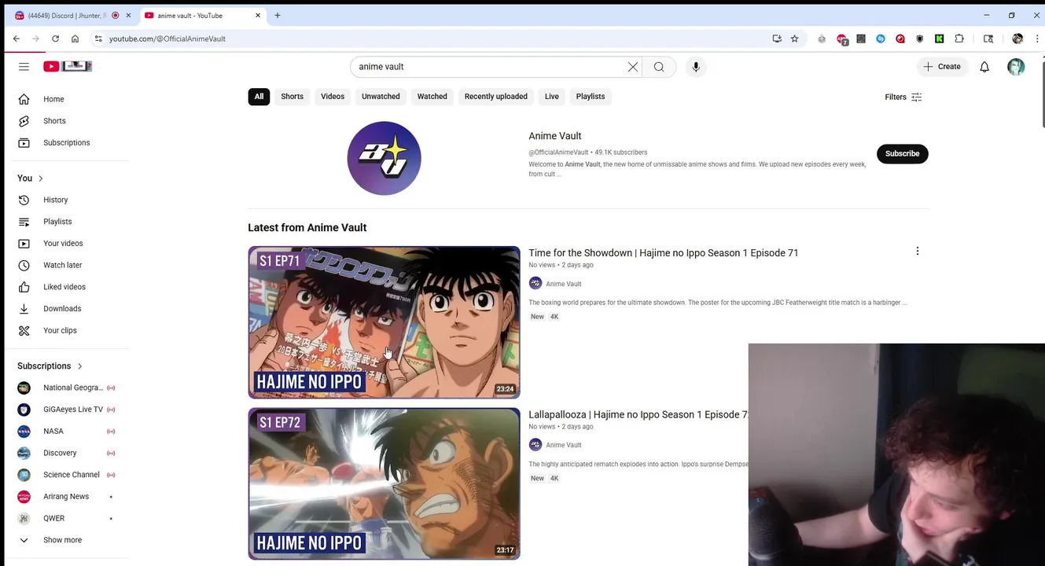Subscribe to Anime Vault channel

[902, 154]
